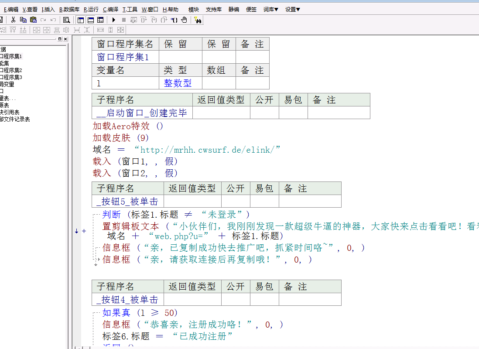Click the Run (play) triangle icon
The width and height of the screenshot is (479, 349).
pyautogui.click(x=114, y=20)
